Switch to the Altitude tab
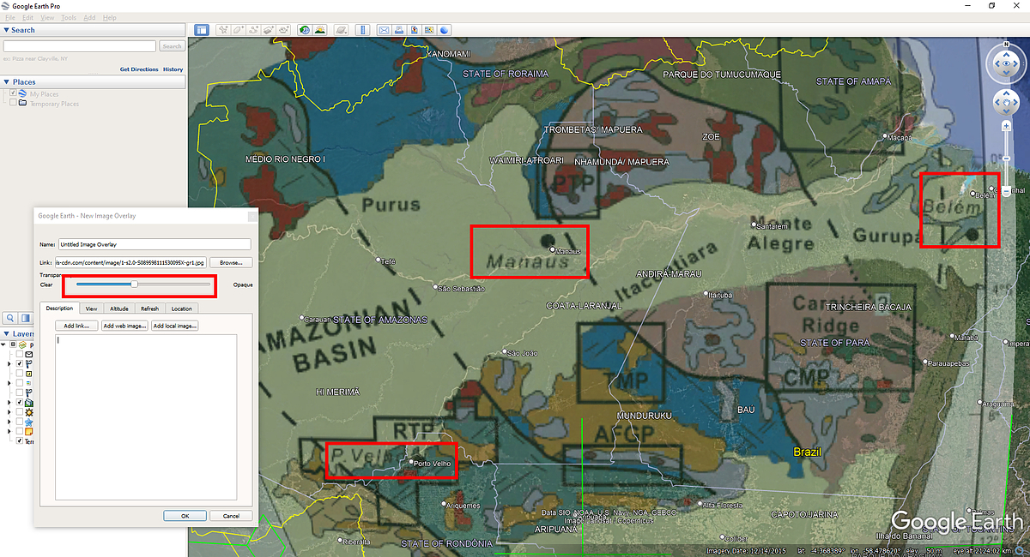The image size is (1030, 557). click(119, 308)
